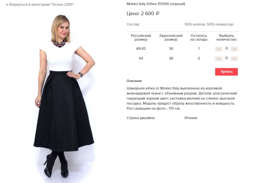Screen dimensions: 264x183
Task: Increase quantity for size 40/42
Action: pos(234,49)
